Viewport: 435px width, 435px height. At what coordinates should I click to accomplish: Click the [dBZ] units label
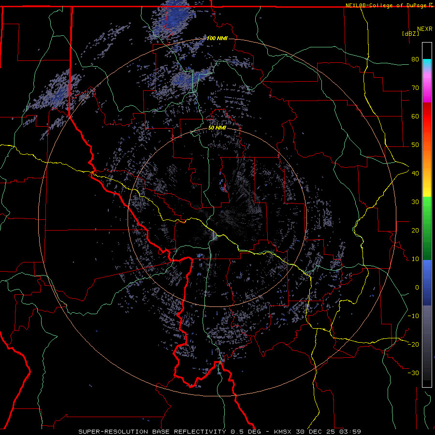tap(410, 33)
